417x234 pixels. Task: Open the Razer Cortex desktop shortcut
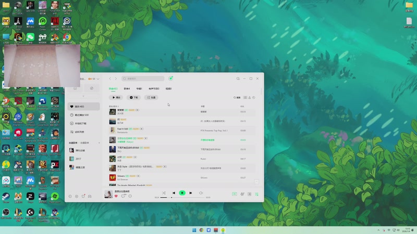[43, 23]
